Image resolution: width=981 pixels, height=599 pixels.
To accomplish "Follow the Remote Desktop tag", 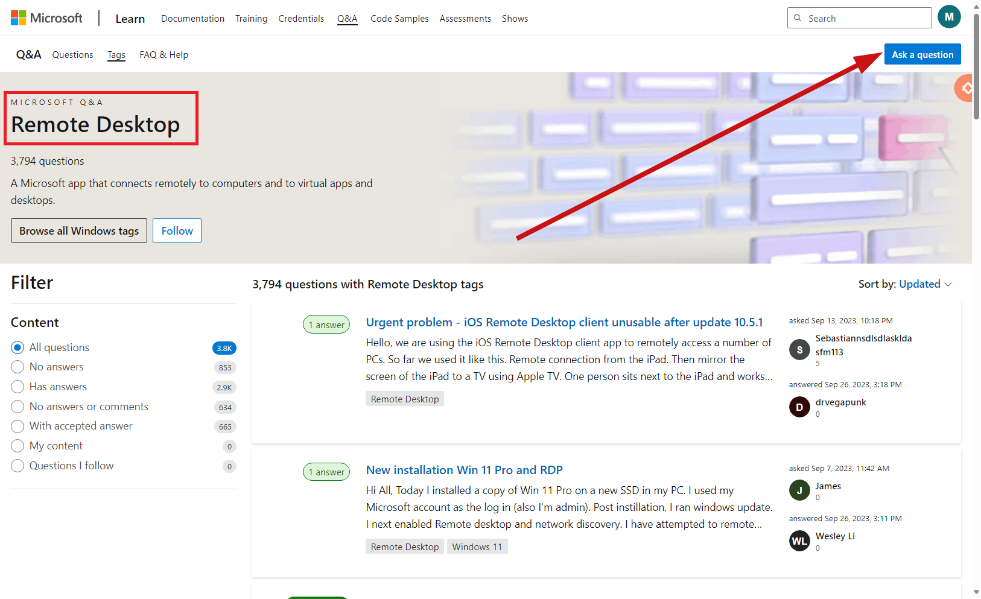I will click(177, 230).
